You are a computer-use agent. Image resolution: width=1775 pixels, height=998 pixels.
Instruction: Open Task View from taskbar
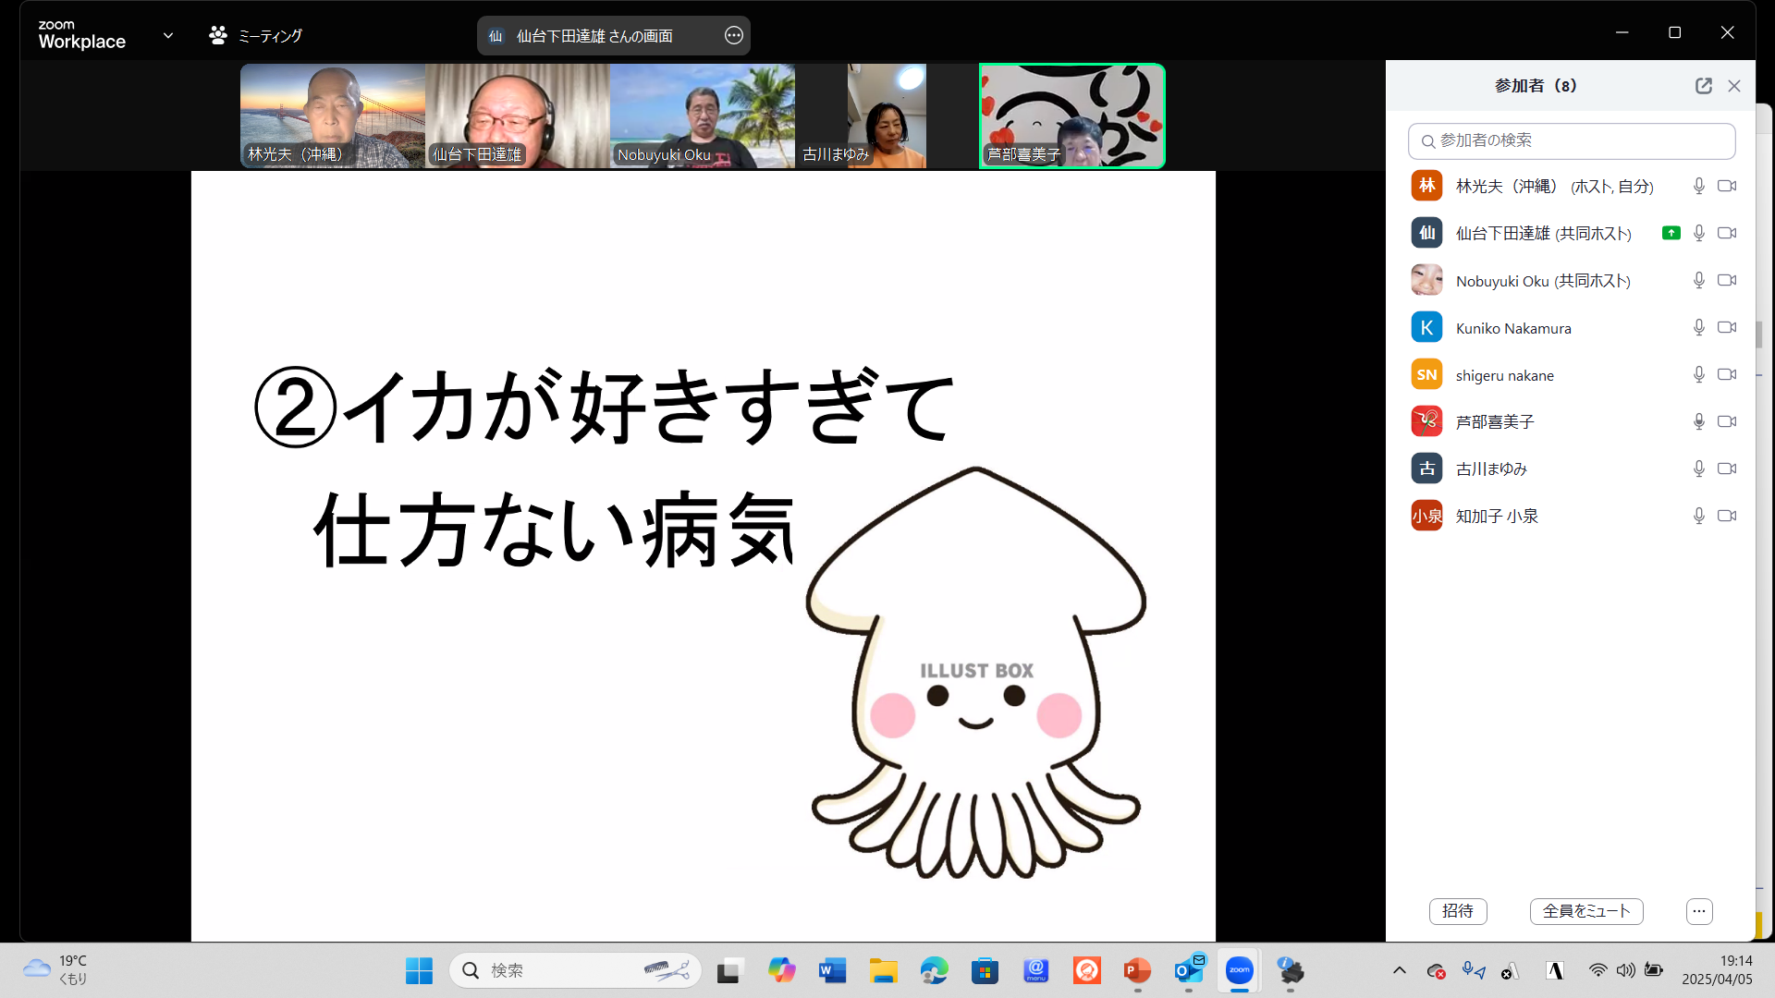pos(729,970)
